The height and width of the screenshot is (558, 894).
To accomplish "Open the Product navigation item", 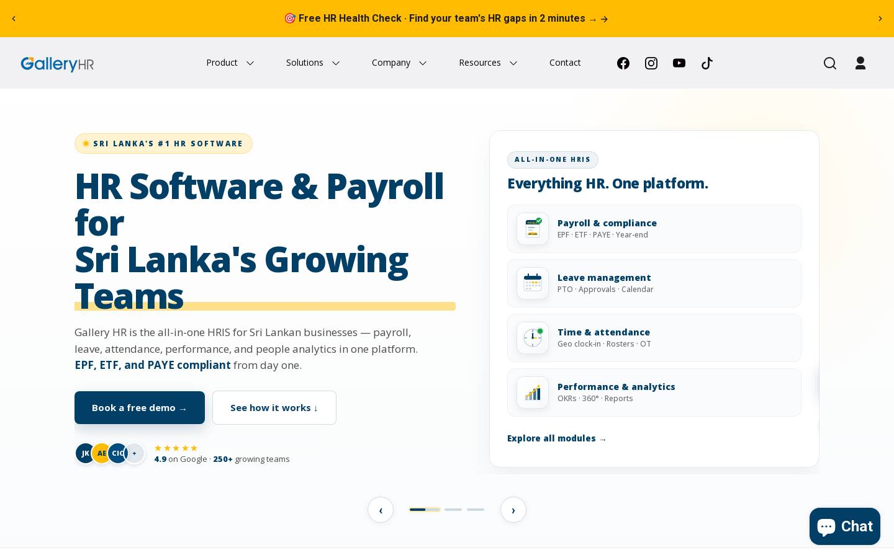I will click(222, 63).
